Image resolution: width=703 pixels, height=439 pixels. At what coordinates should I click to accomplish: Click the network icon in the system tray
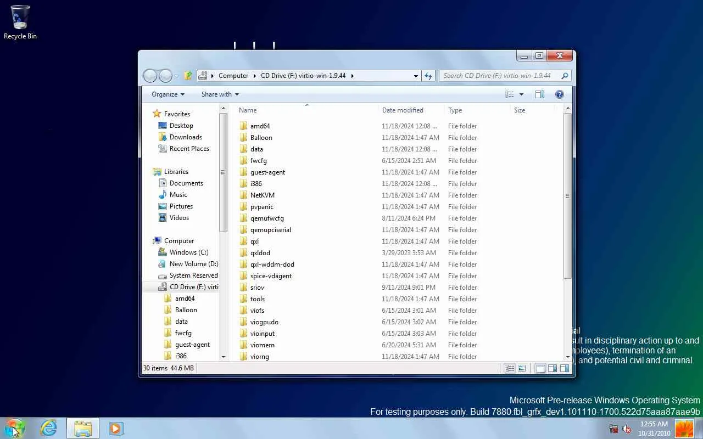(613, 429)
